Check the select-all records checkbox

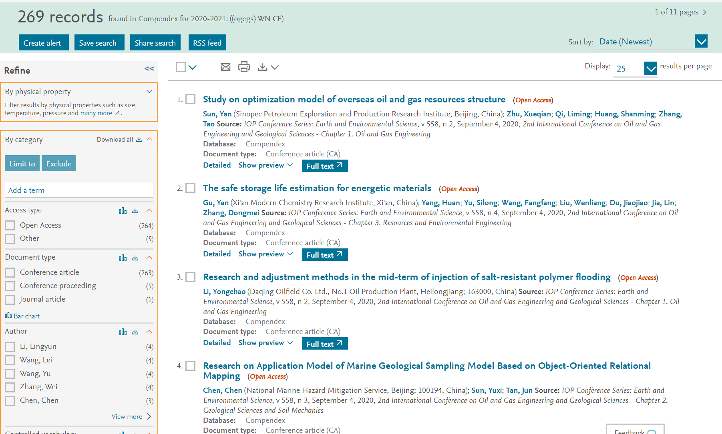point(181,67)
